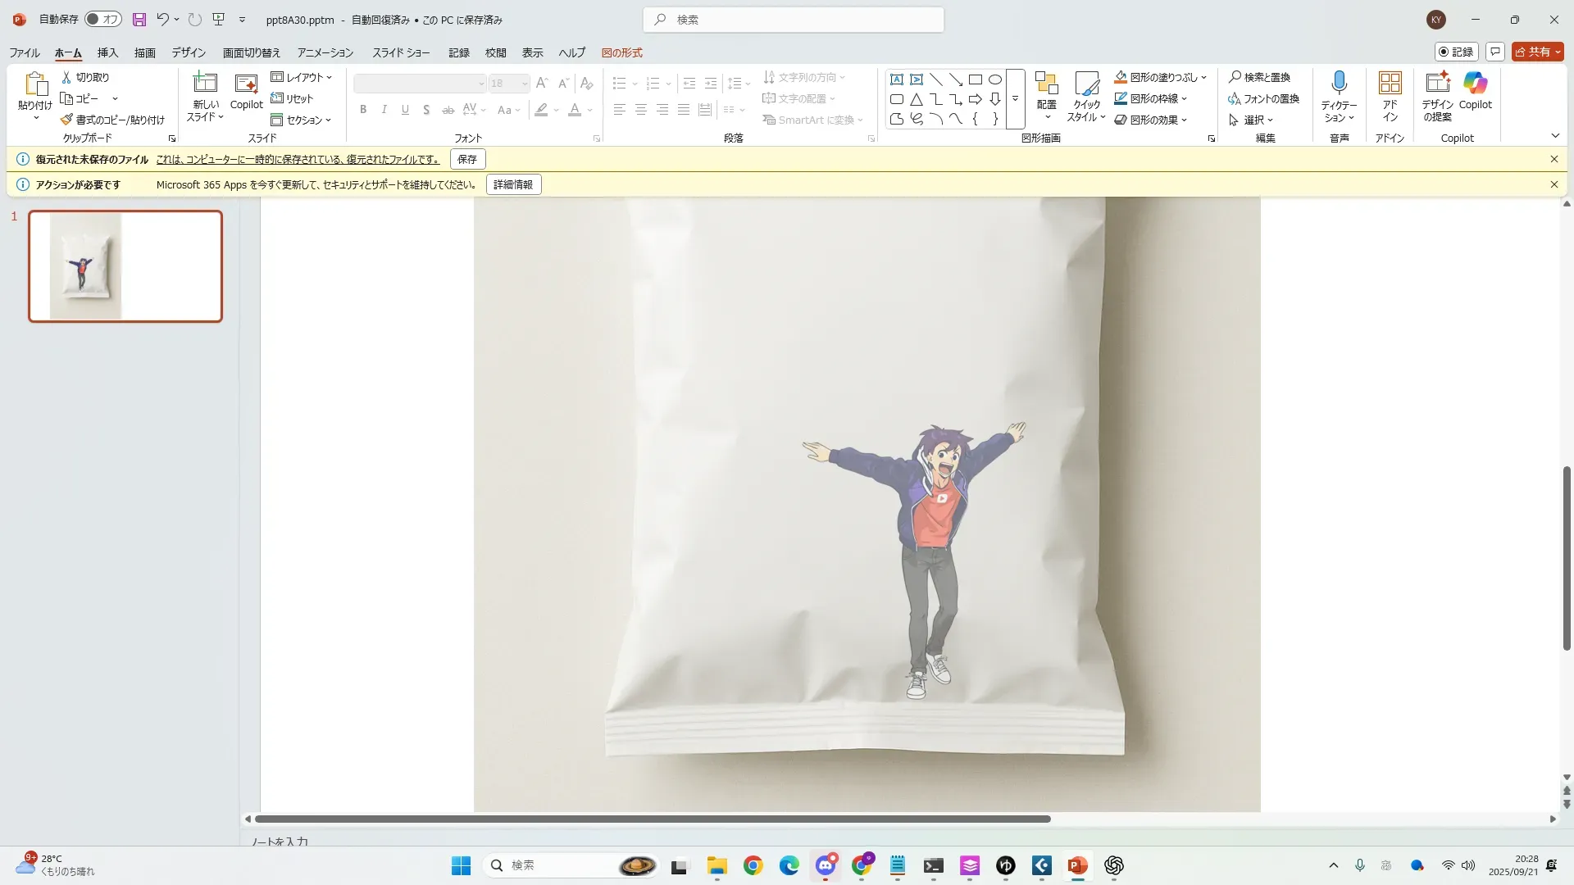The width and height of the screenshot is (1574, 885).
Task: Toggle the AutoSave switch
Action: click(103, 20)
